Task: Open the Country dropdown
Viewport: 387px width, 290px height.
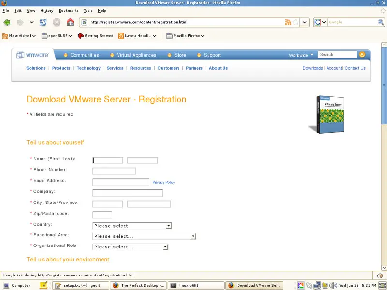Action: point(132,226)
